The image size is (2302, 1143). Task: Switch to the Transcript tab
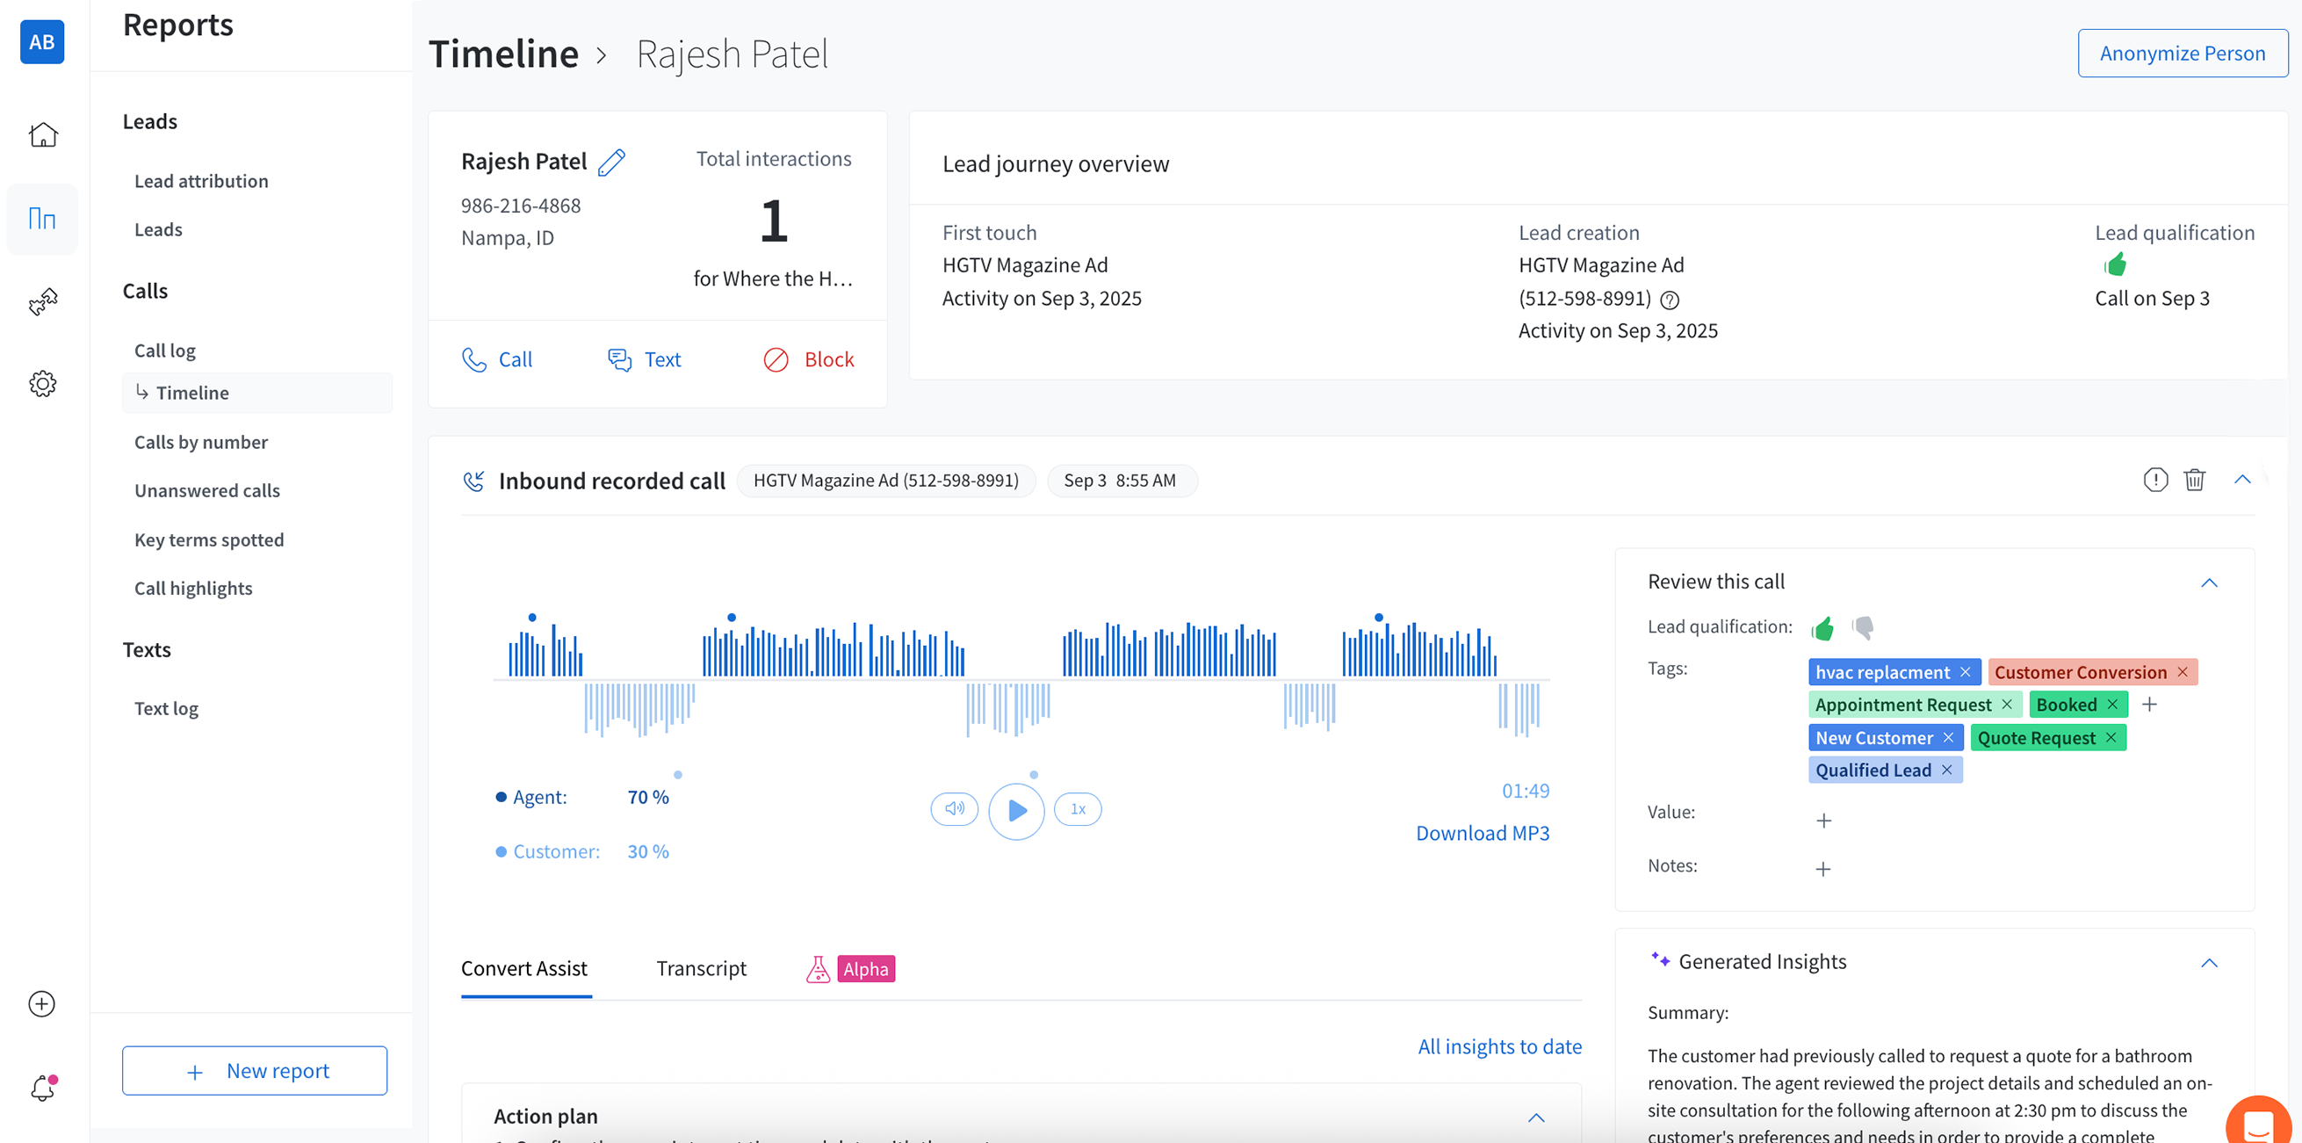[701, 969]
